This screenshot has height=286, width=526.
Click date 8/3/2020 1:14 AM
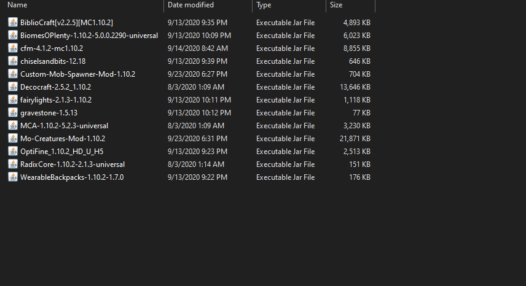[x=196, y=164]
